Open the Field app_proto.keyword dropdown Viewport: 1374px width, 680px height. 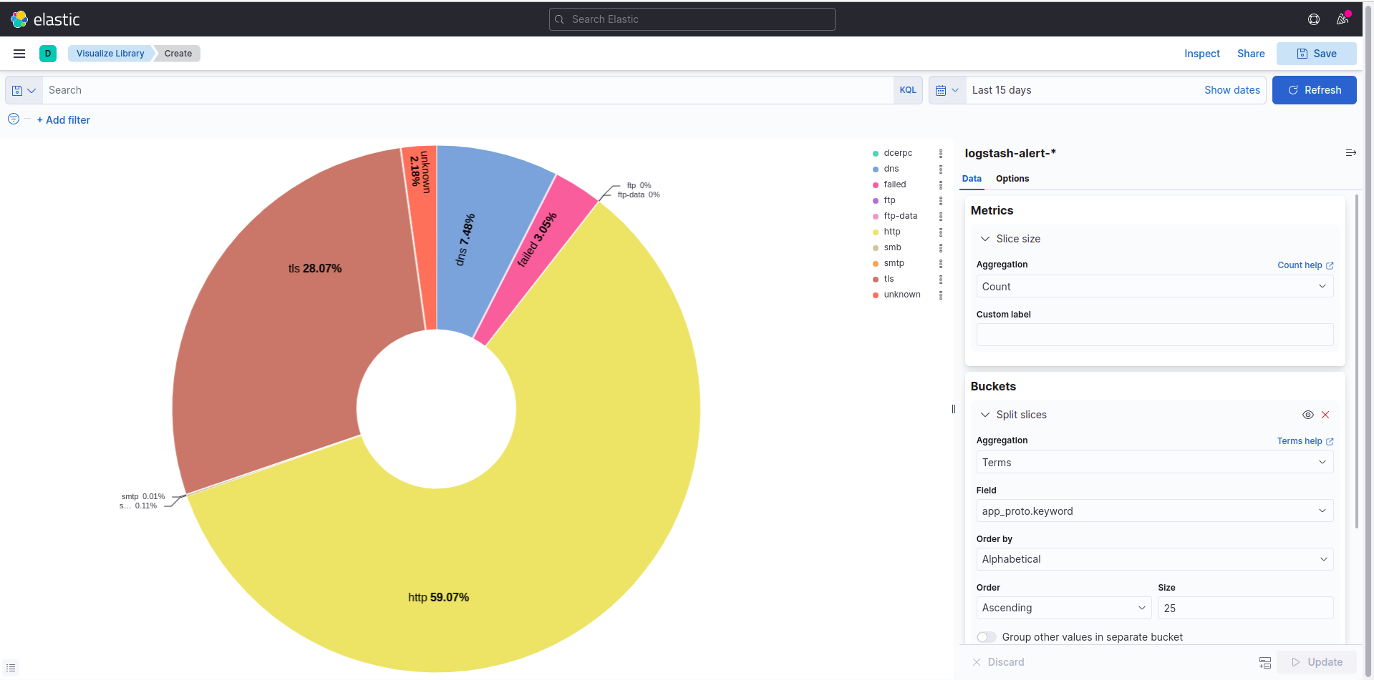point(1154,511)
